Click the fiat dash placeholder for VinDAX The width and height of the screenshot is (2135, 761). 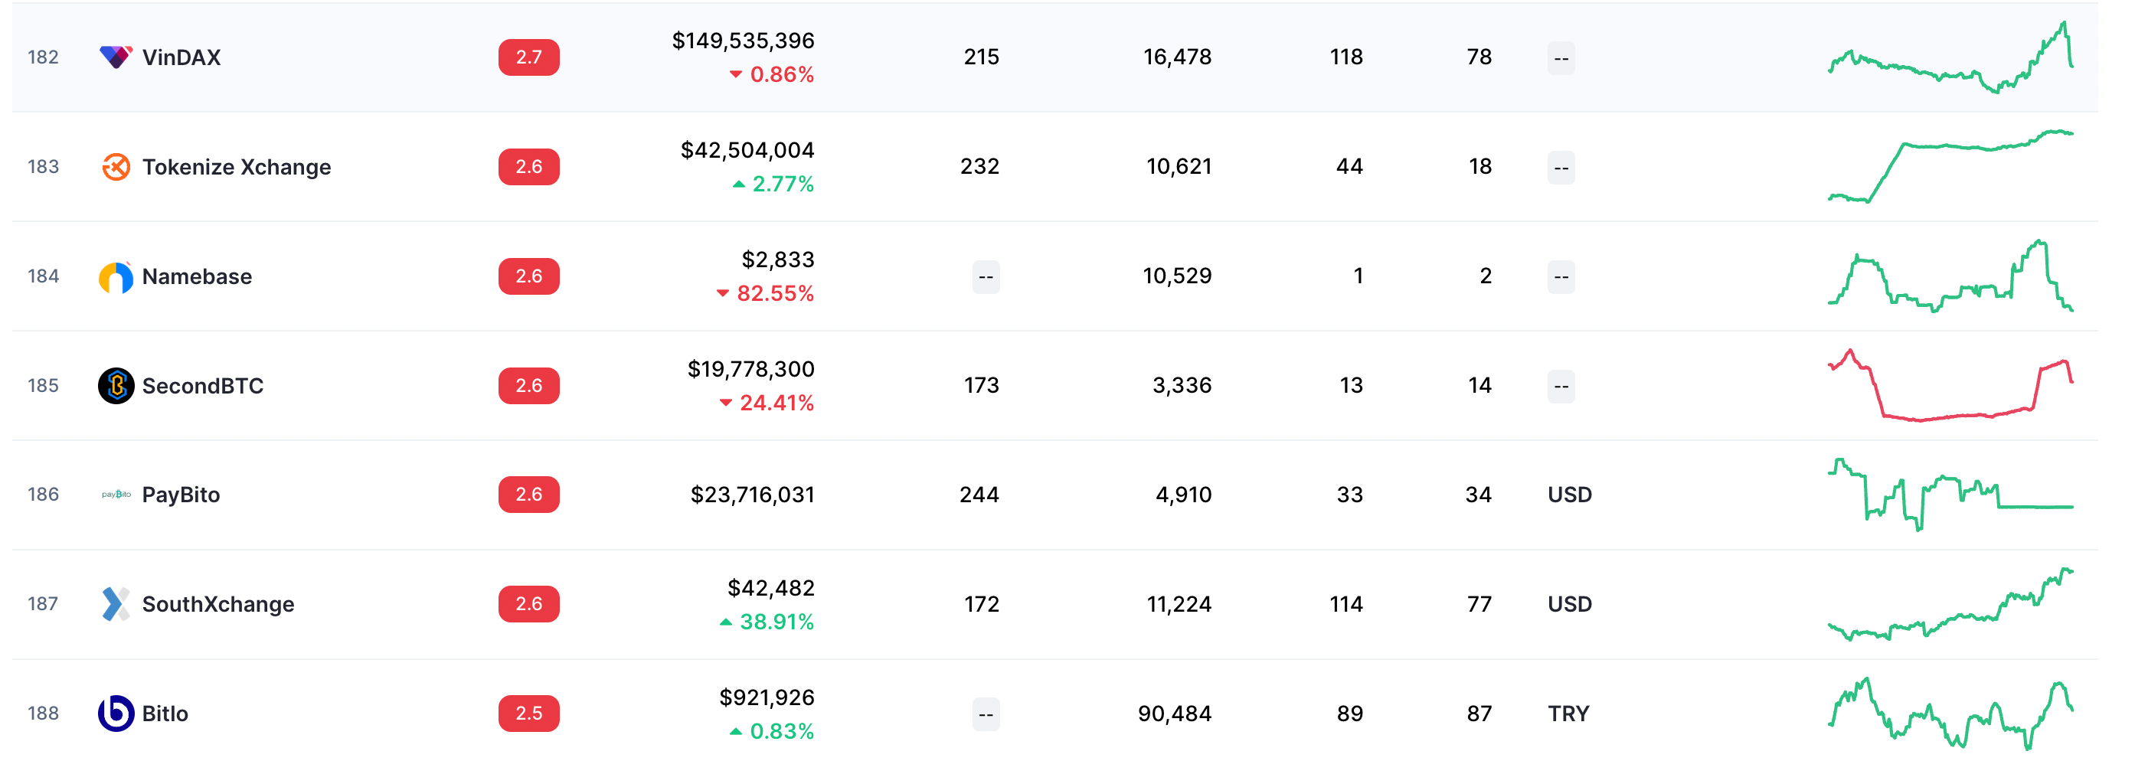tap(1561, 58)
